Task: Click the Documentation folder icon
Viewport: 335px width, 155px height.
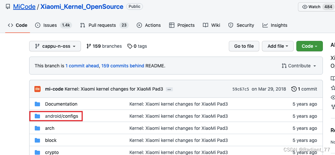Action: [x=37, y=104]
